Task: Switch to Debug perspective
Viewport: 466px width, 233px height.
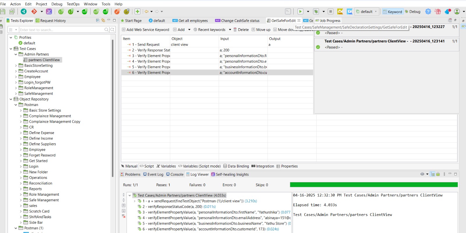Action: click(412, 12)
